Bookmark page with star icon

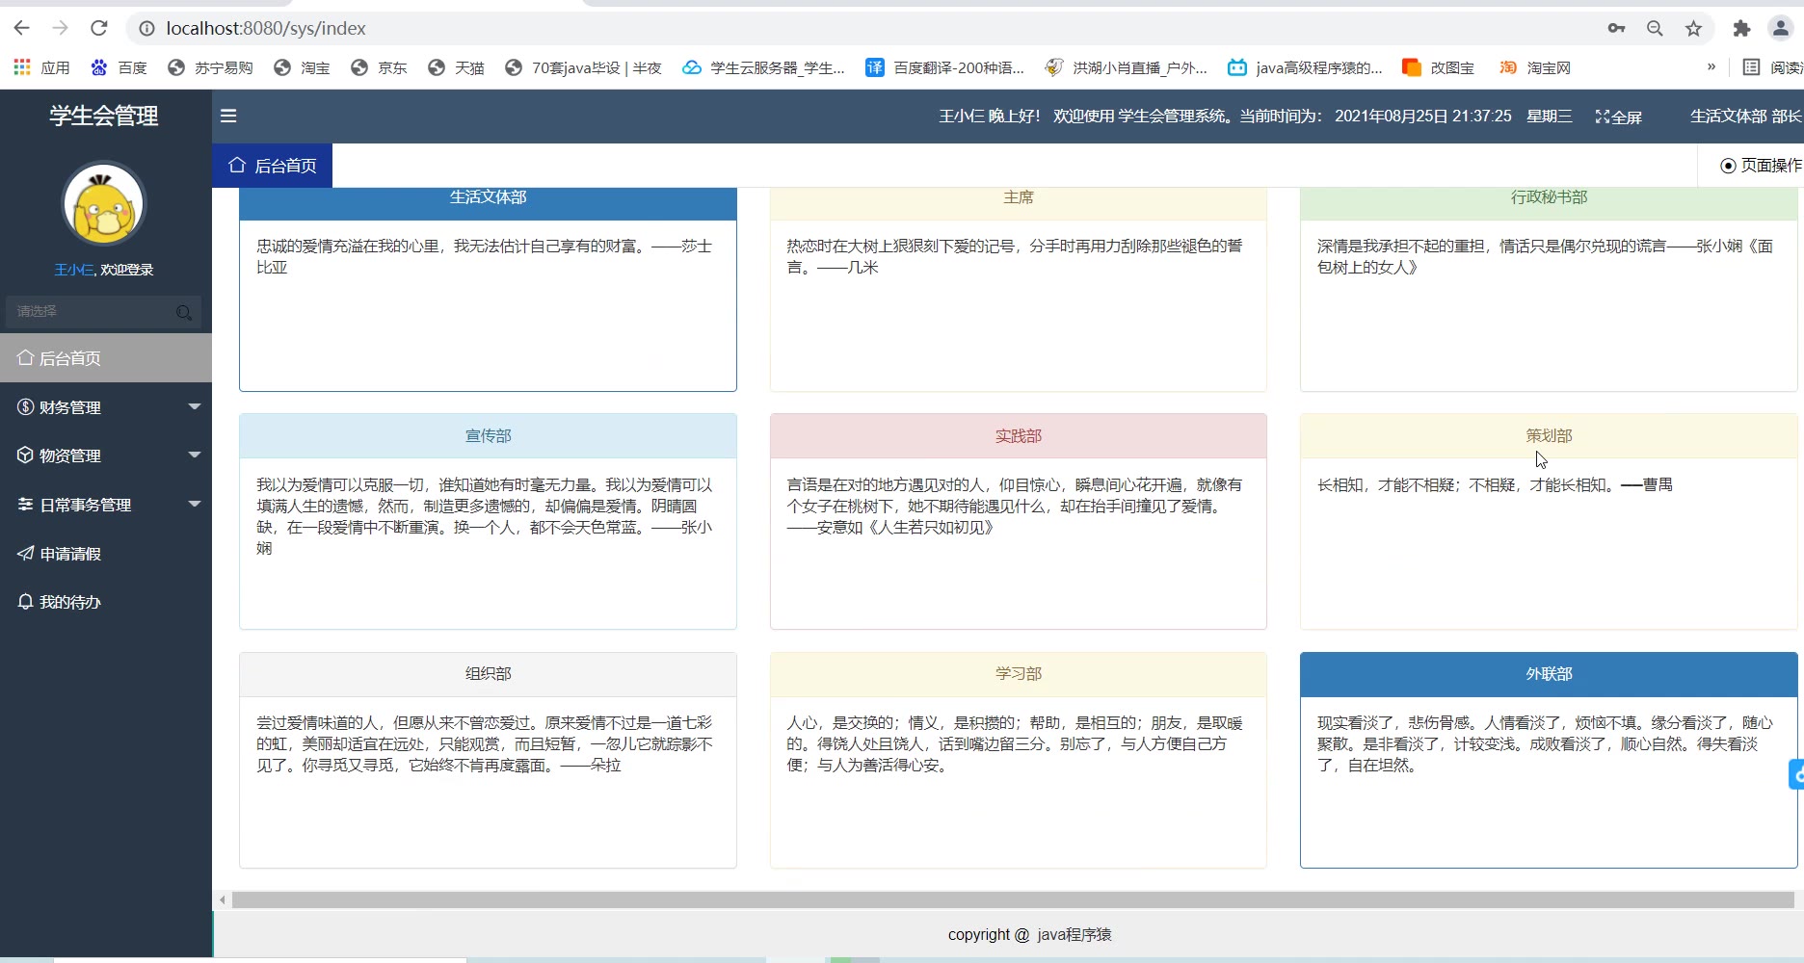[x=1693, y=28]
